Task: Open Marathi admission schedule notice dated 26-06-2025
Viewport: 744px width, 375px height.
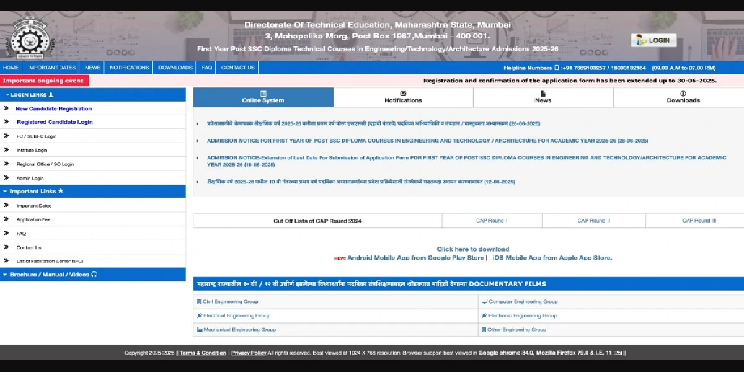Action: coord(373,123)
